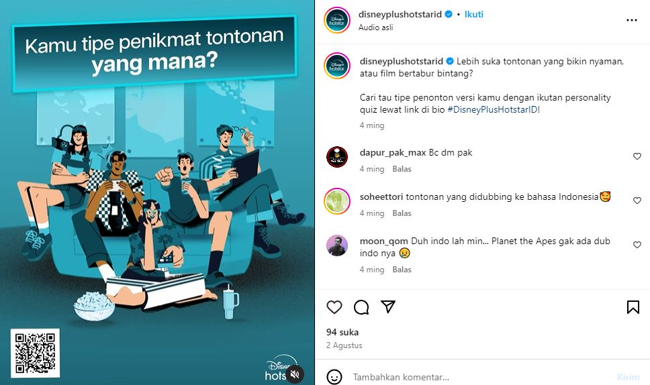Save post with bookmark icon

click(x=633, y=307)
